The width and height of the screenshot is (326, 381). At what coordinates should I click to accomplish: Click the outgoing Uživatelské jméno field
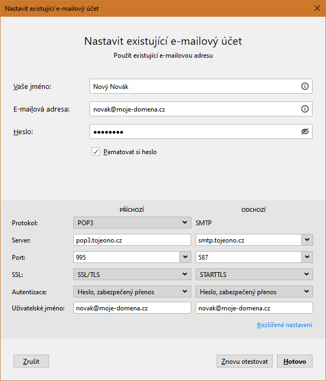point(254,308)
